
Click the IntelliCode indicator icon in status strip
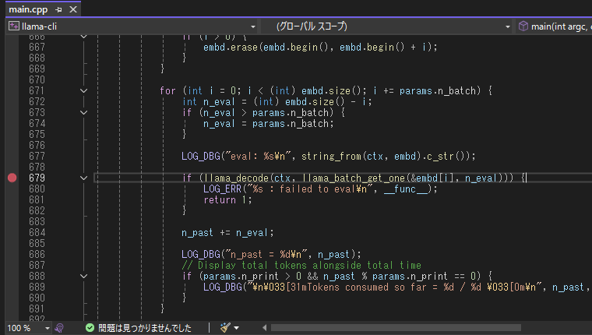click(59, 328)
